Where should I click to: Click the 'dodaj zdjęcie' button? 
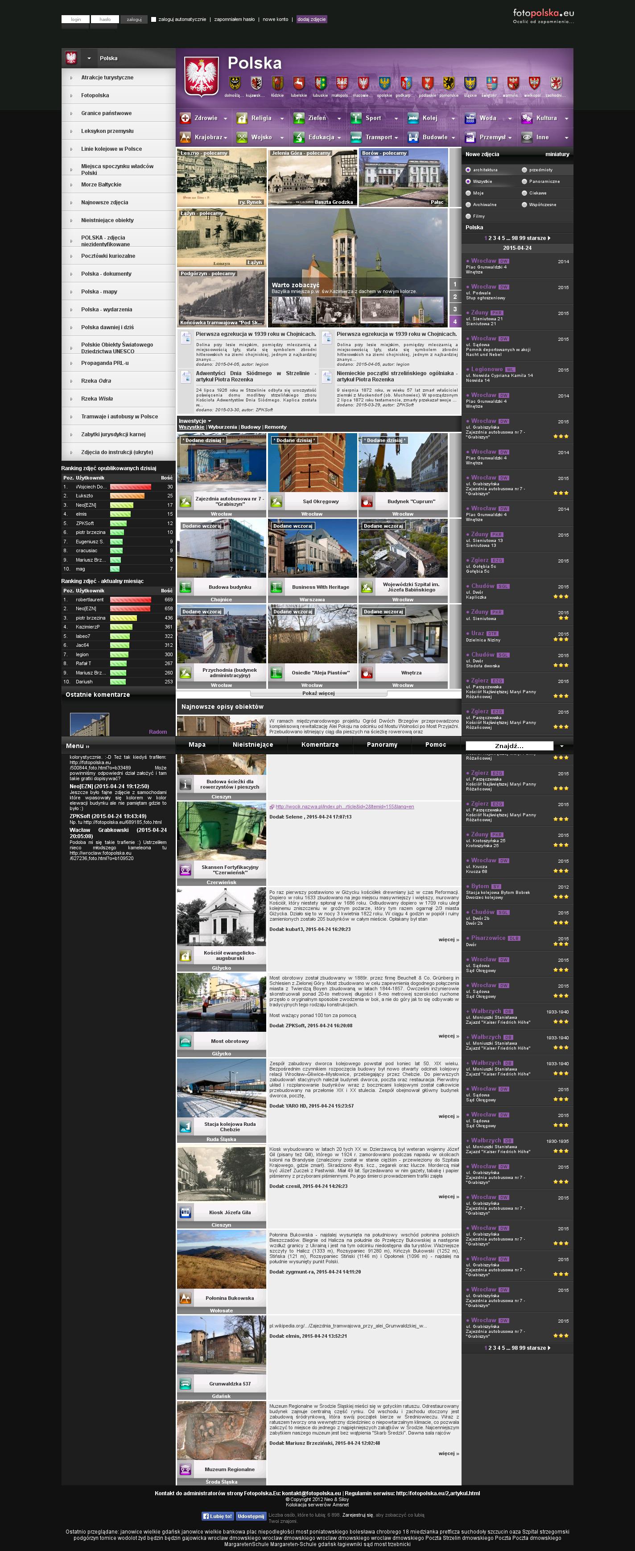(x=311, y=19)
